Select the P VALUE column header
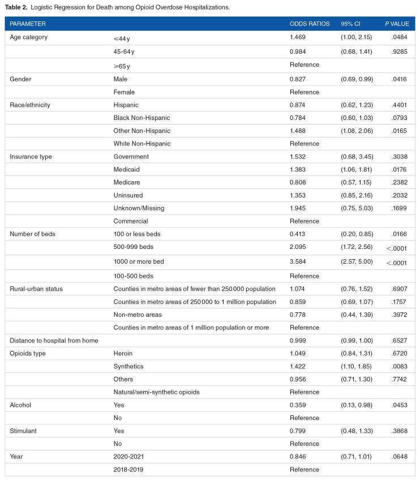Screen dimensions: 420x481 [397, 24]
